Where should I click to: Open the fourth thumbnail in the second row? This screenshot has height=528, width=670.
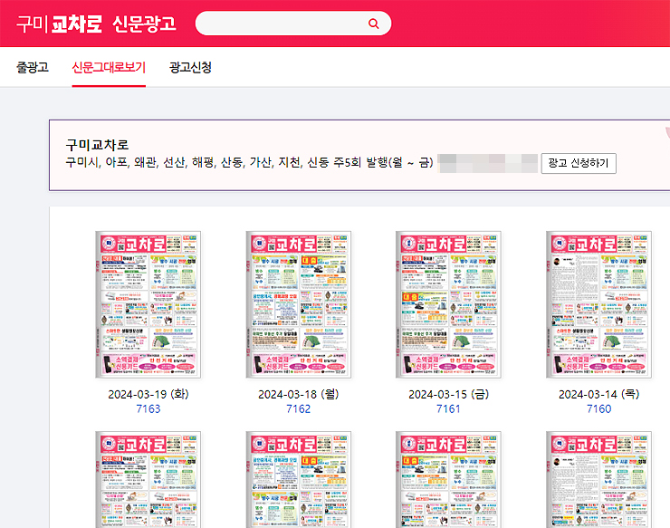(x=598, y=480)
